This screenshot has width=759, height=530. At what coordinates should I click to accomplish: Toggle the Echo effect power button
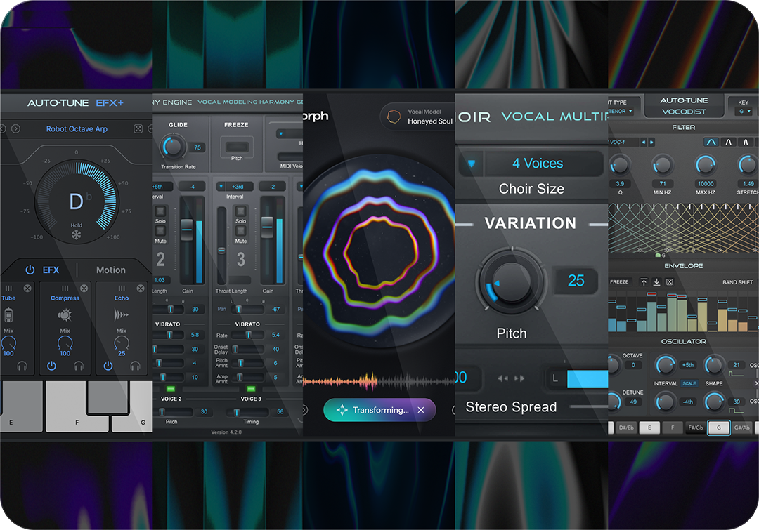[x=108, y=366]
